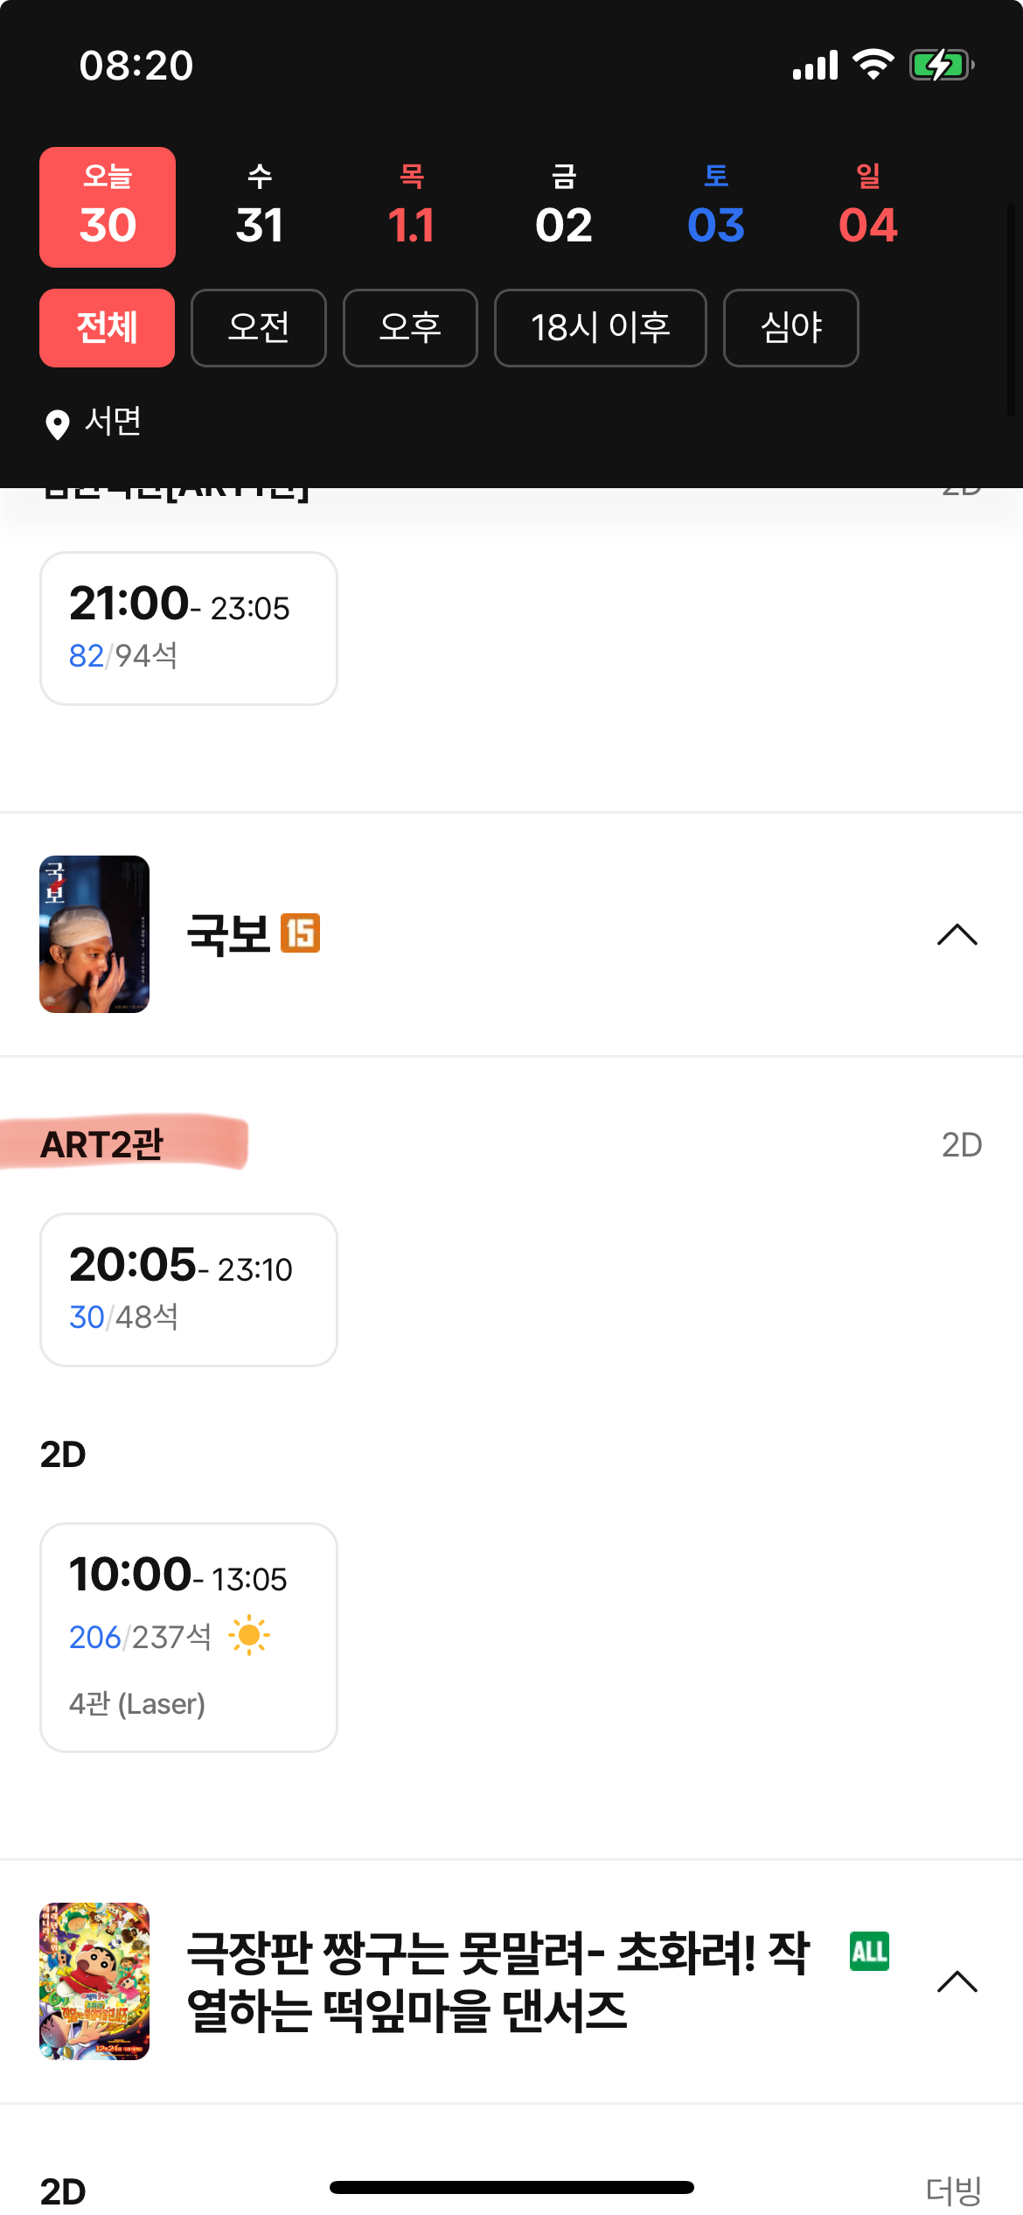The width and height of the screenshot is (1023, 2215).
Task: Enable the 오전 time filter
Action: click(259, 328)
